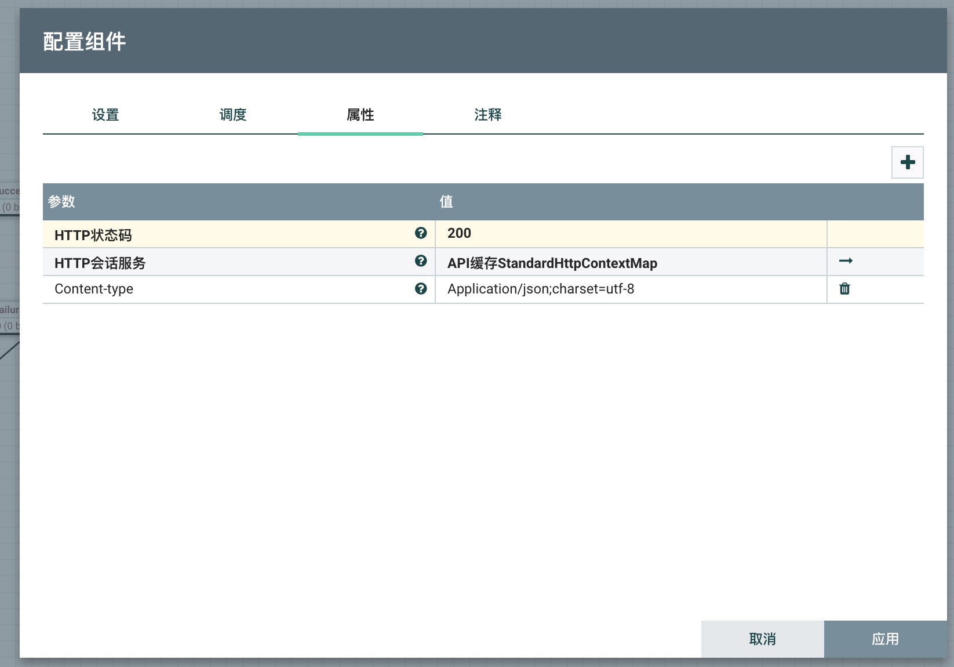This screenshot has width=954, height=667.
Task: Click the 参数 column header
Action: pos(61,202)
